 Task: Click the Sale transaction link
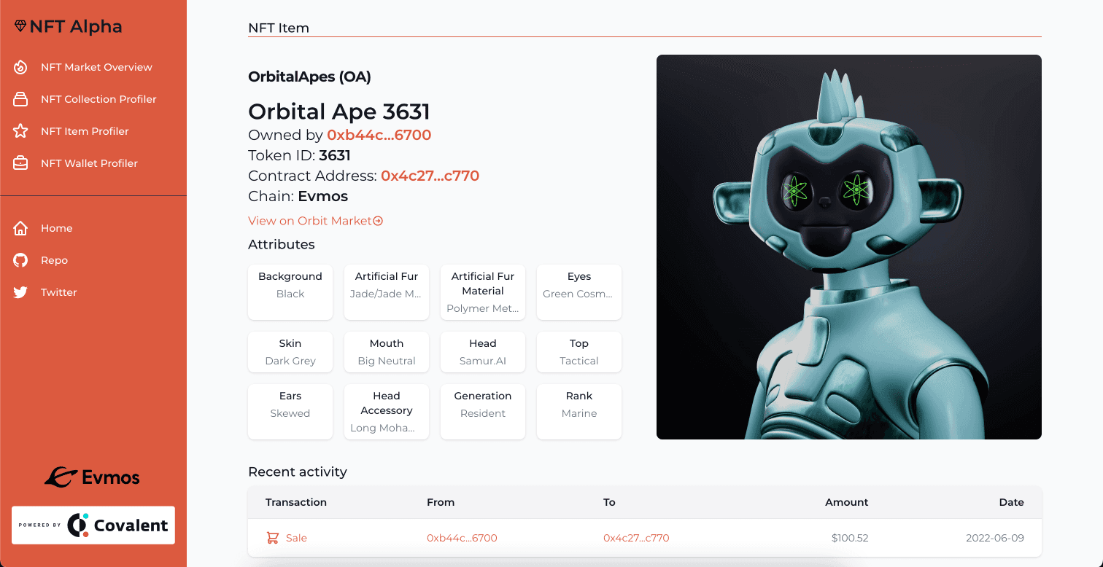pos(296,538)
